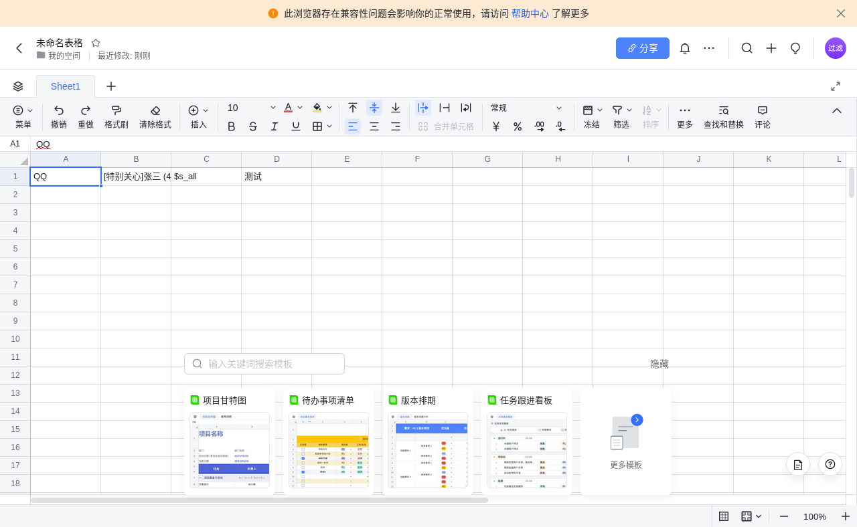Screen dimensions: 857x527
Task: Increase decimal places
Action: (539, 126)
